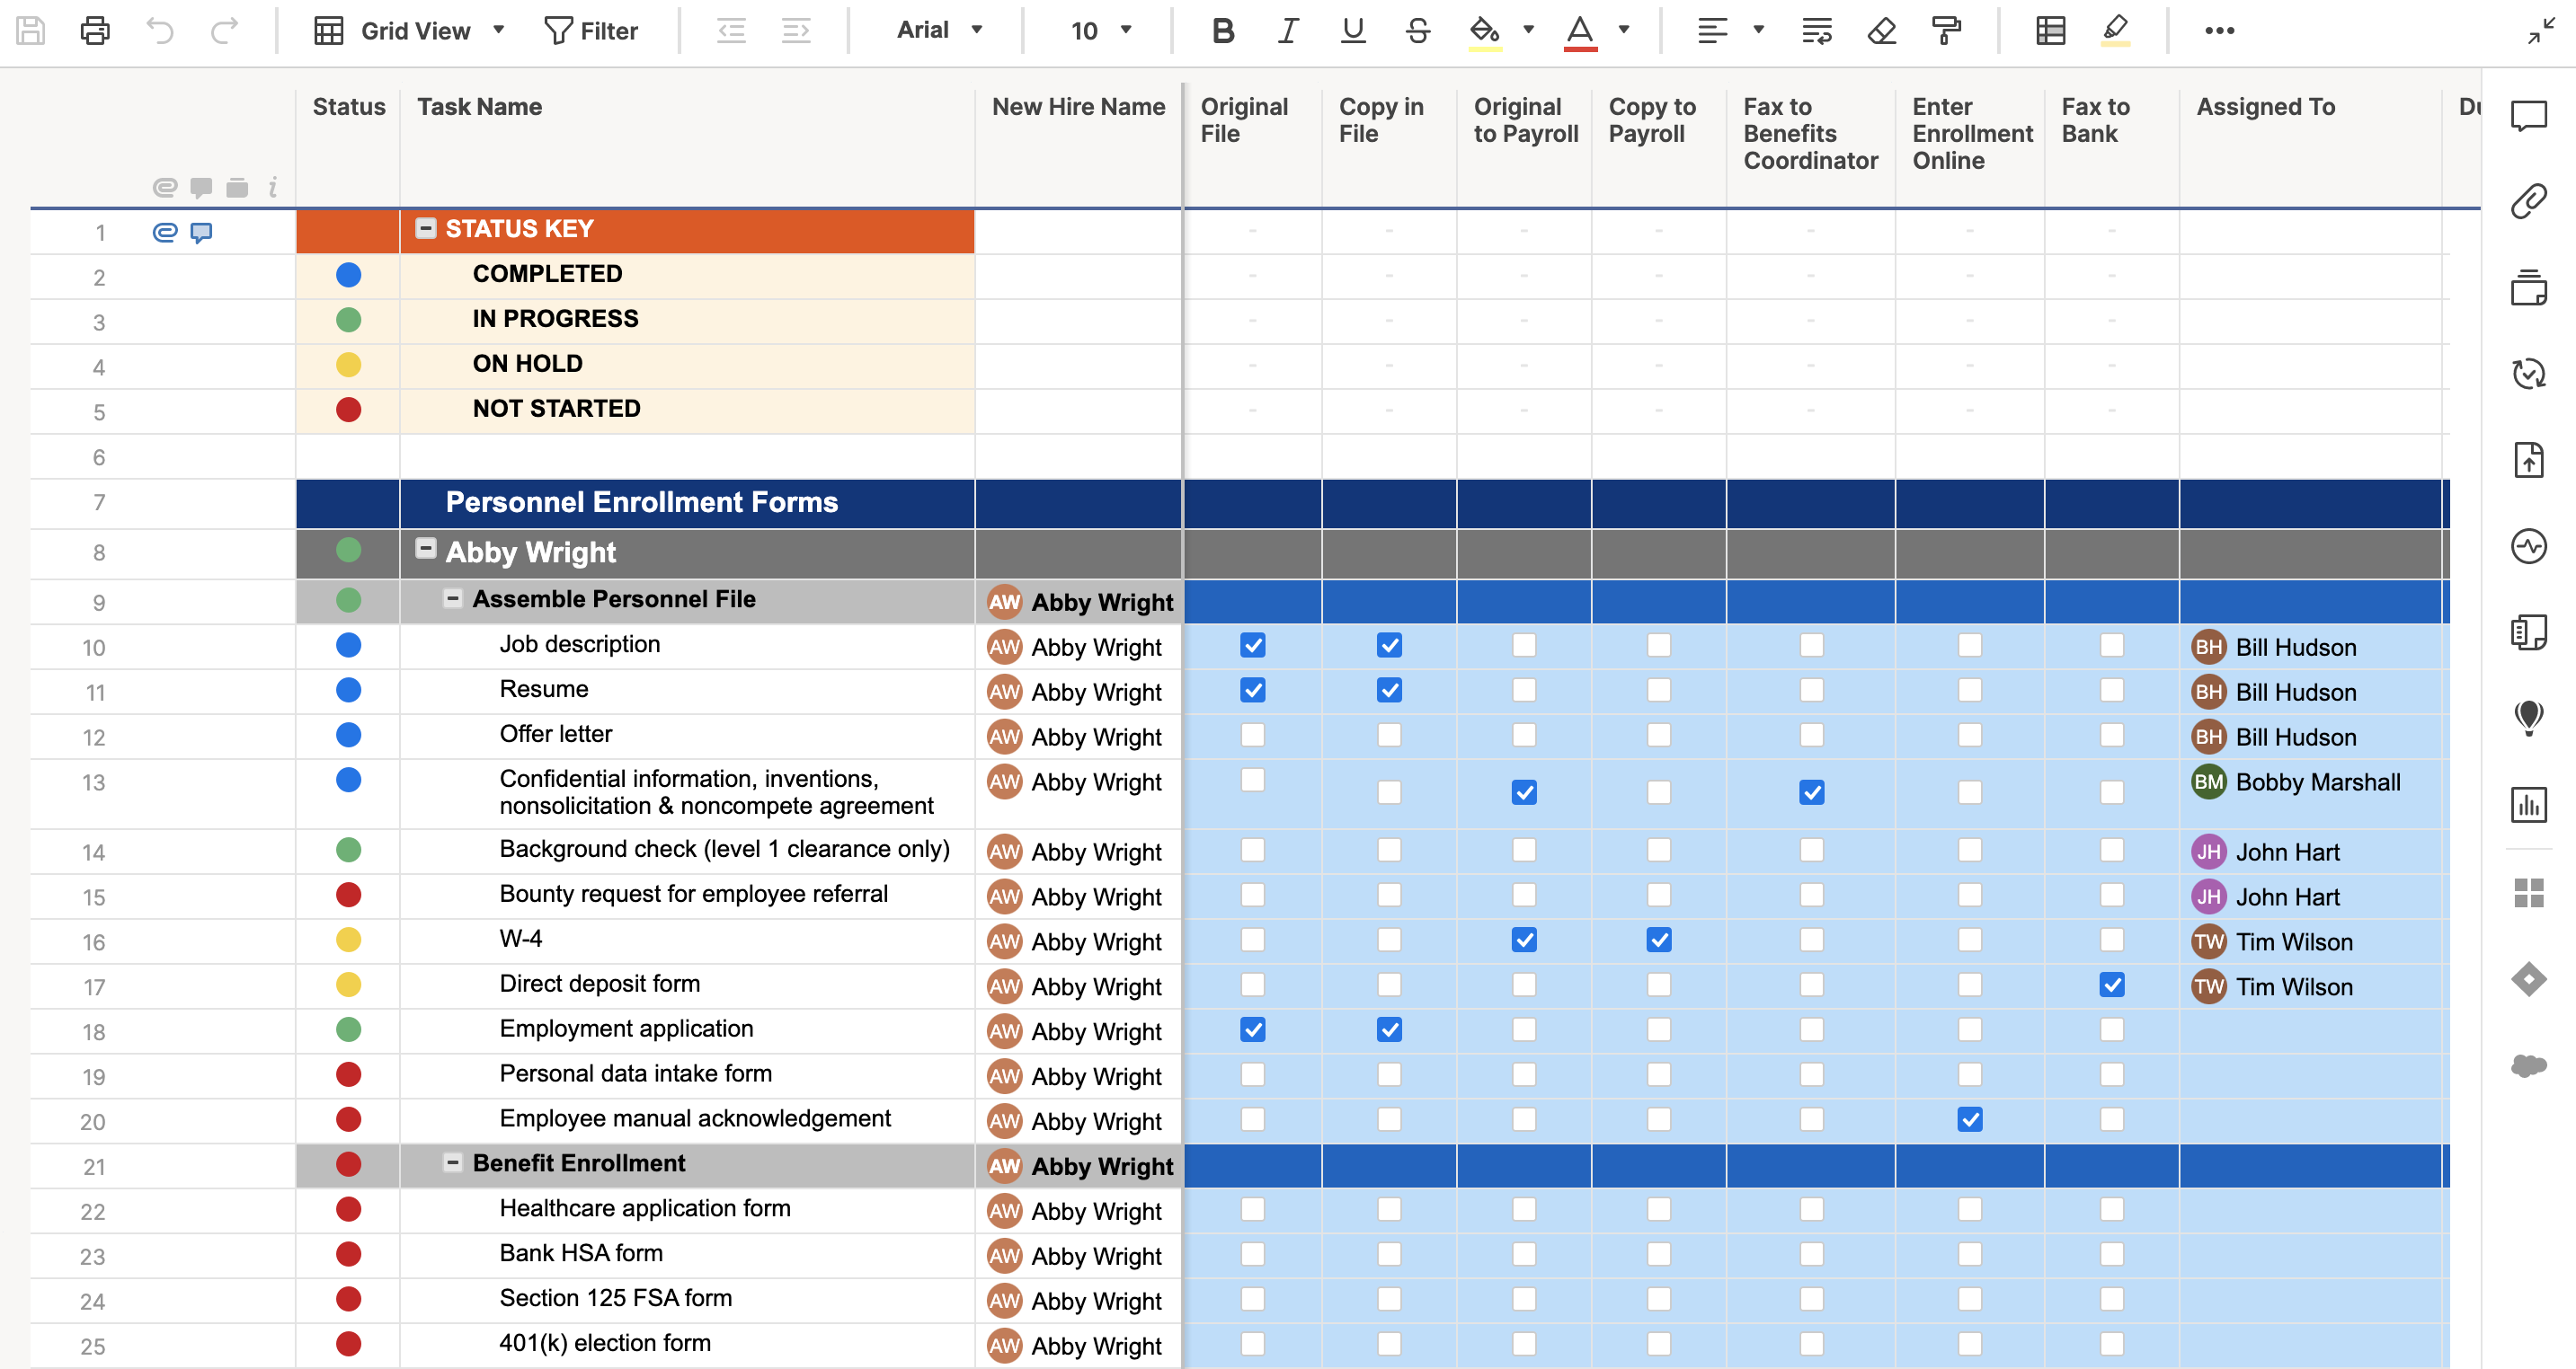Collapse the Benefit Enrollment section
Image resolution: width=2576 pixels, height=1369 pixels.
(453, 1163)
